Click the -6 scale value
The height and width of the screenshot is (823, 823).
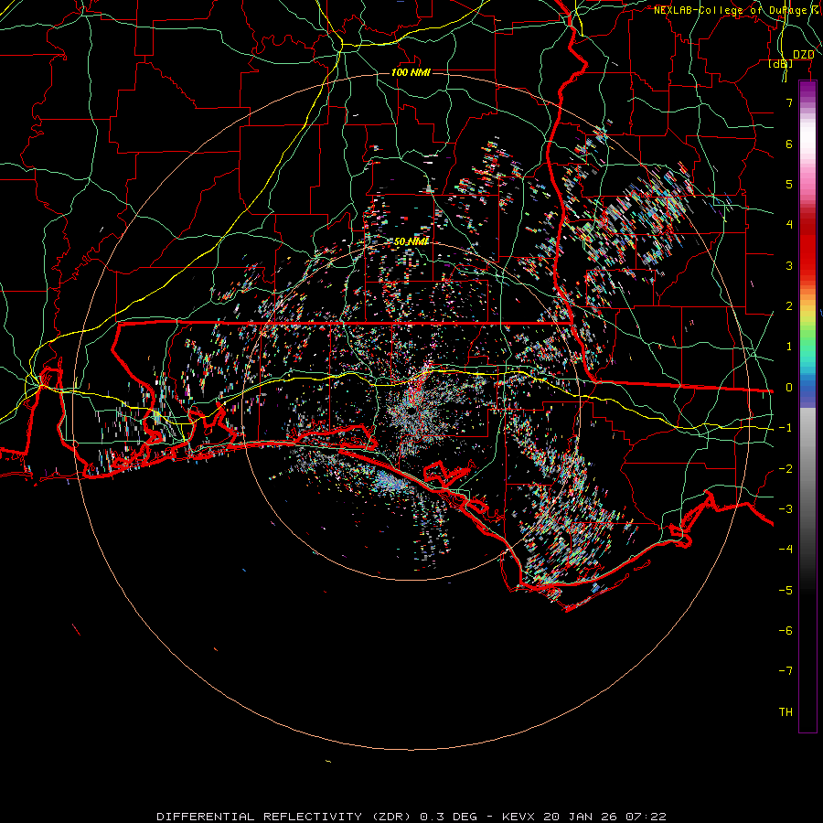click(786, 631)
